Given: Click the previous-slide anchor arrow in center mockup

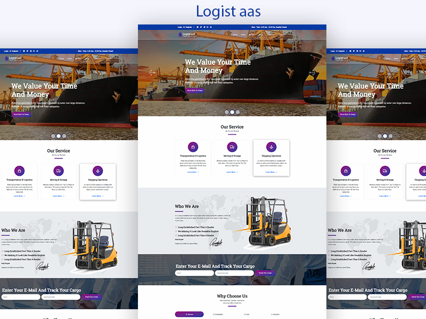Looking at the screenshot, I should pos(152,72).
